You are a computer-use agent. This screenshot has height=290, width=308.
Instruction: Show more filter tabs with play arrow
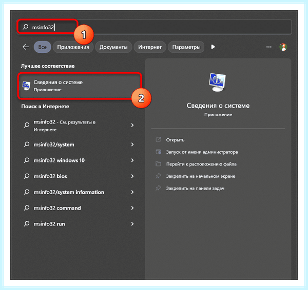213,47
